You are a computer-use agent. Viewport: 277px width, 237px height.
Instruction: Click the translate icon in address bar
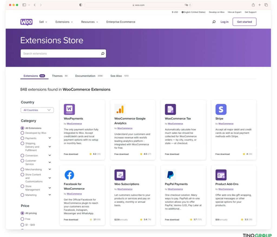tap(186, 5)
